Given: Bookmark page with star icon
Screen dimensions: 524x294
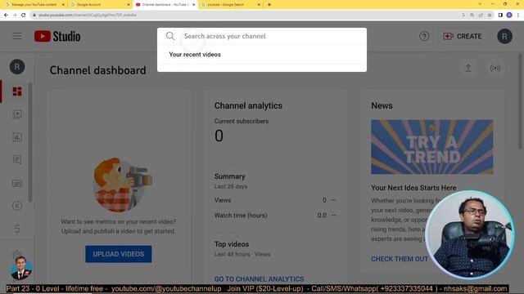Looking at the screenshot, I should pos(490,15).
